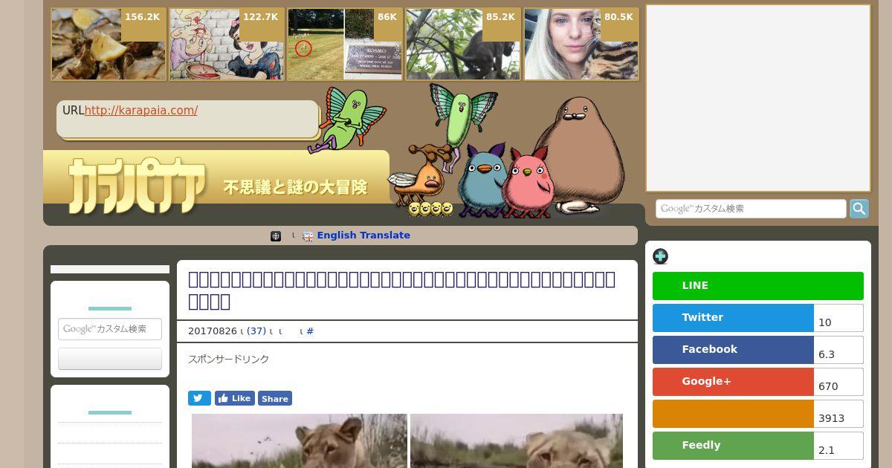This screenshot has width=892, height=468.
Task: Click the UK flag icon beside English Translate
Action: [x=308, y=236]
